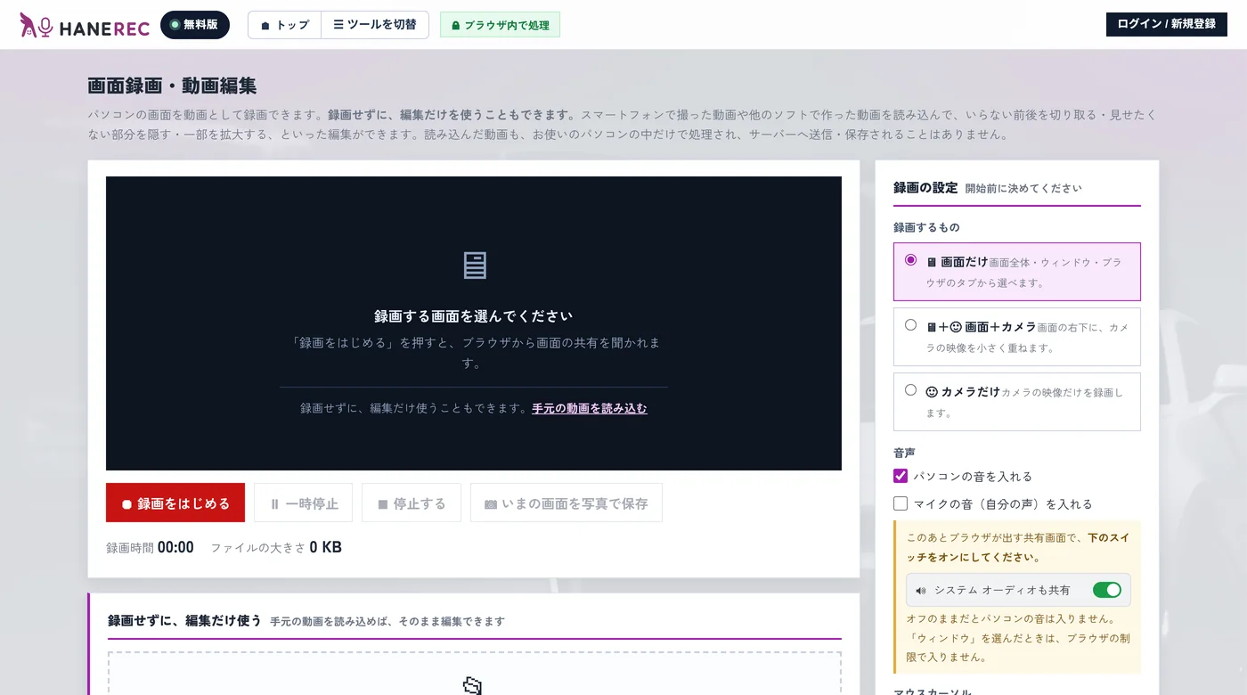This screenshot has width=1247, height=695.
Task: Click the 無料版 badge
Action: pos(195,25)
